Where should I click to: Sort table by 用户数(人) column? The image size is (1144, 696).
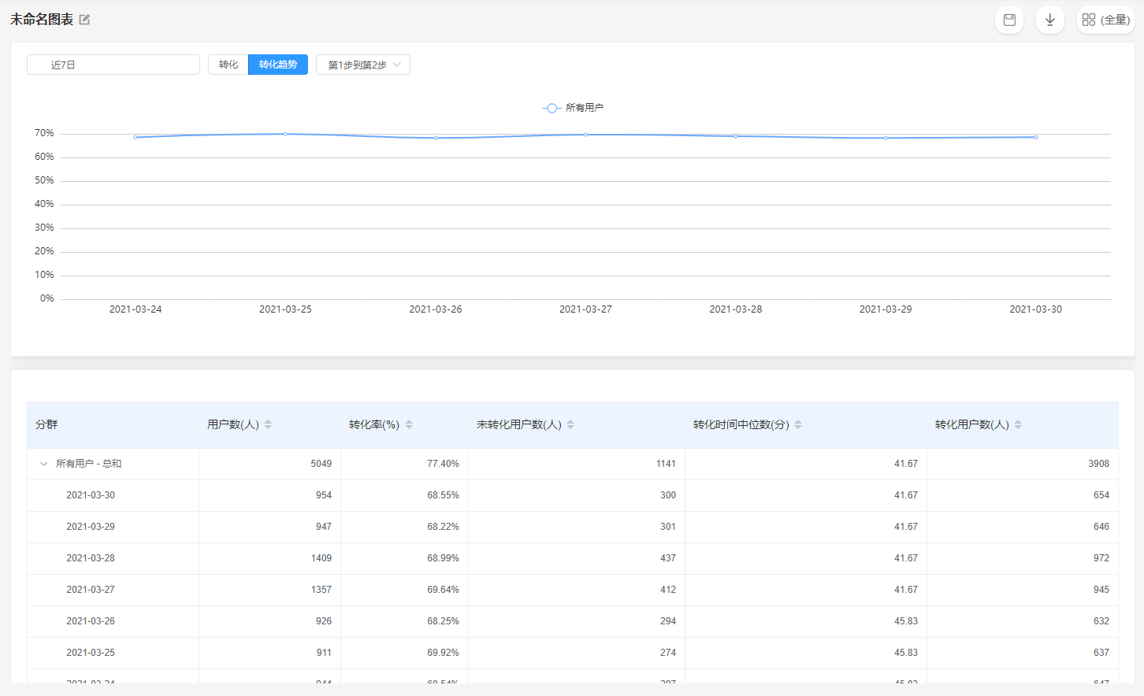click(x=268, y=424)
